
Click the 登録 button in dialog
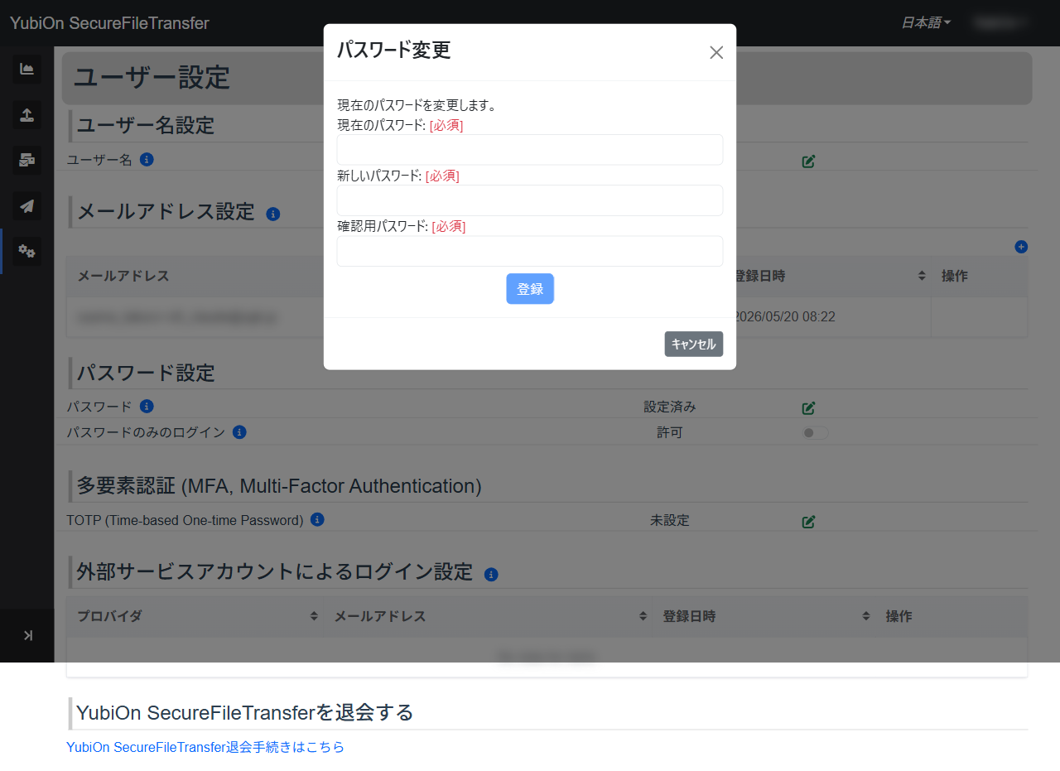(530, 289)
